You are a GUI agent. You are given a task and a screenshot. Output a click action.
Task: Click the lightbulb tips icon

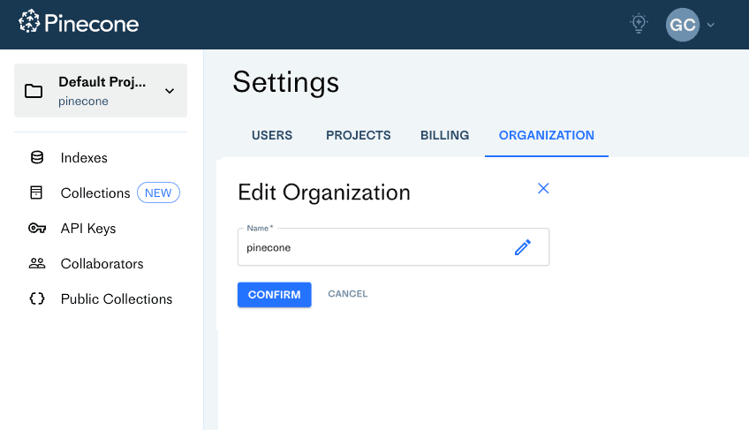639,24
